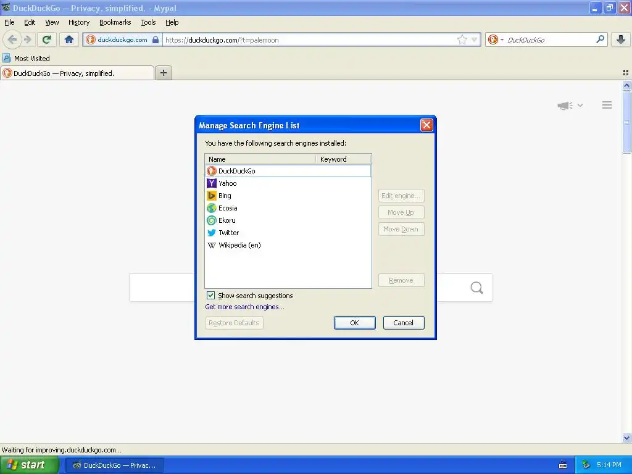Select DuckDuckGo in the engine list
The height and width of the screenshot is (474, 632).
[x=288, y=171]
